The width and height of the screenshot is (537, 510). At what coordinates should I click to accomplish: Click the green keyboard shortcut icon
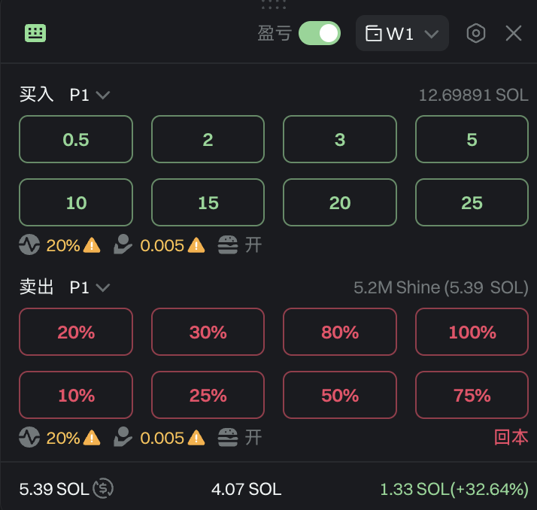point(35,33)
